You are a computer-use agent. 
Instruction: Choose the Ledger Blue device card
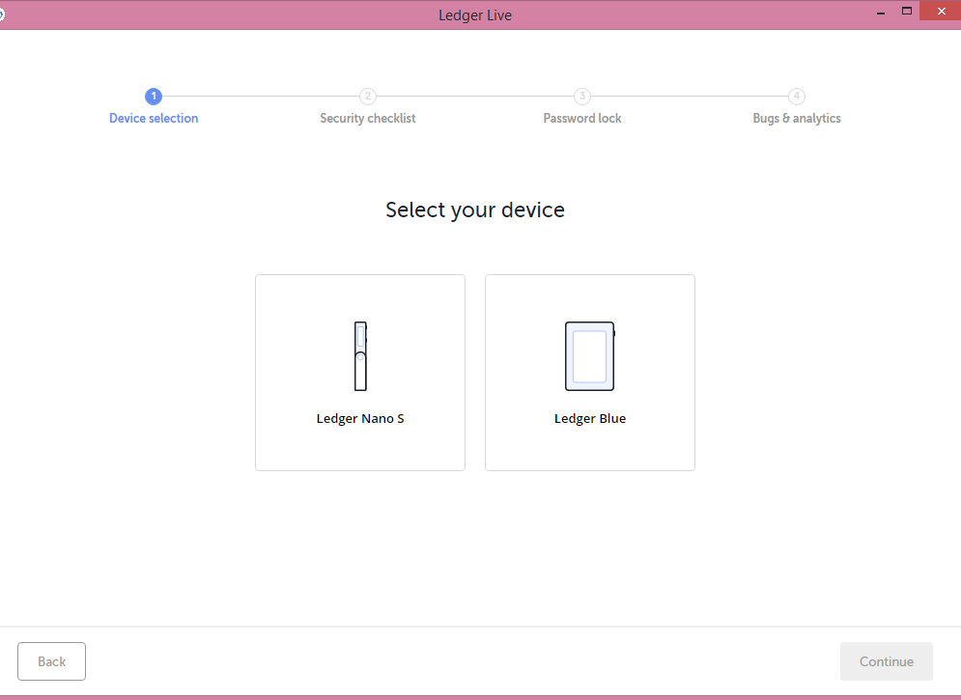pos(590,373)
